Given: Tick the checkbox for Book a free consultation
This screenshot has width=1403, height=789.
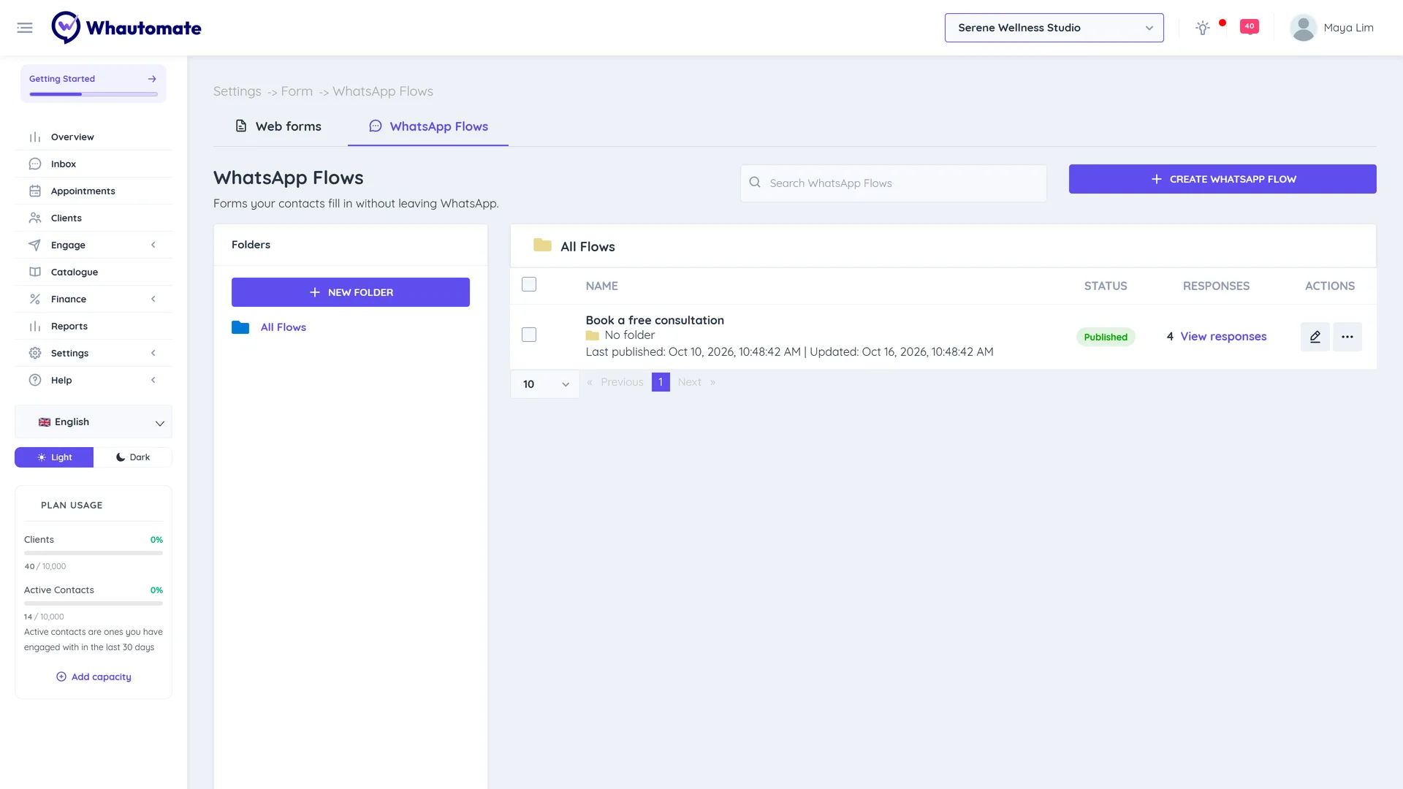Looking at the screenshot, I should [x=529, y=335].
